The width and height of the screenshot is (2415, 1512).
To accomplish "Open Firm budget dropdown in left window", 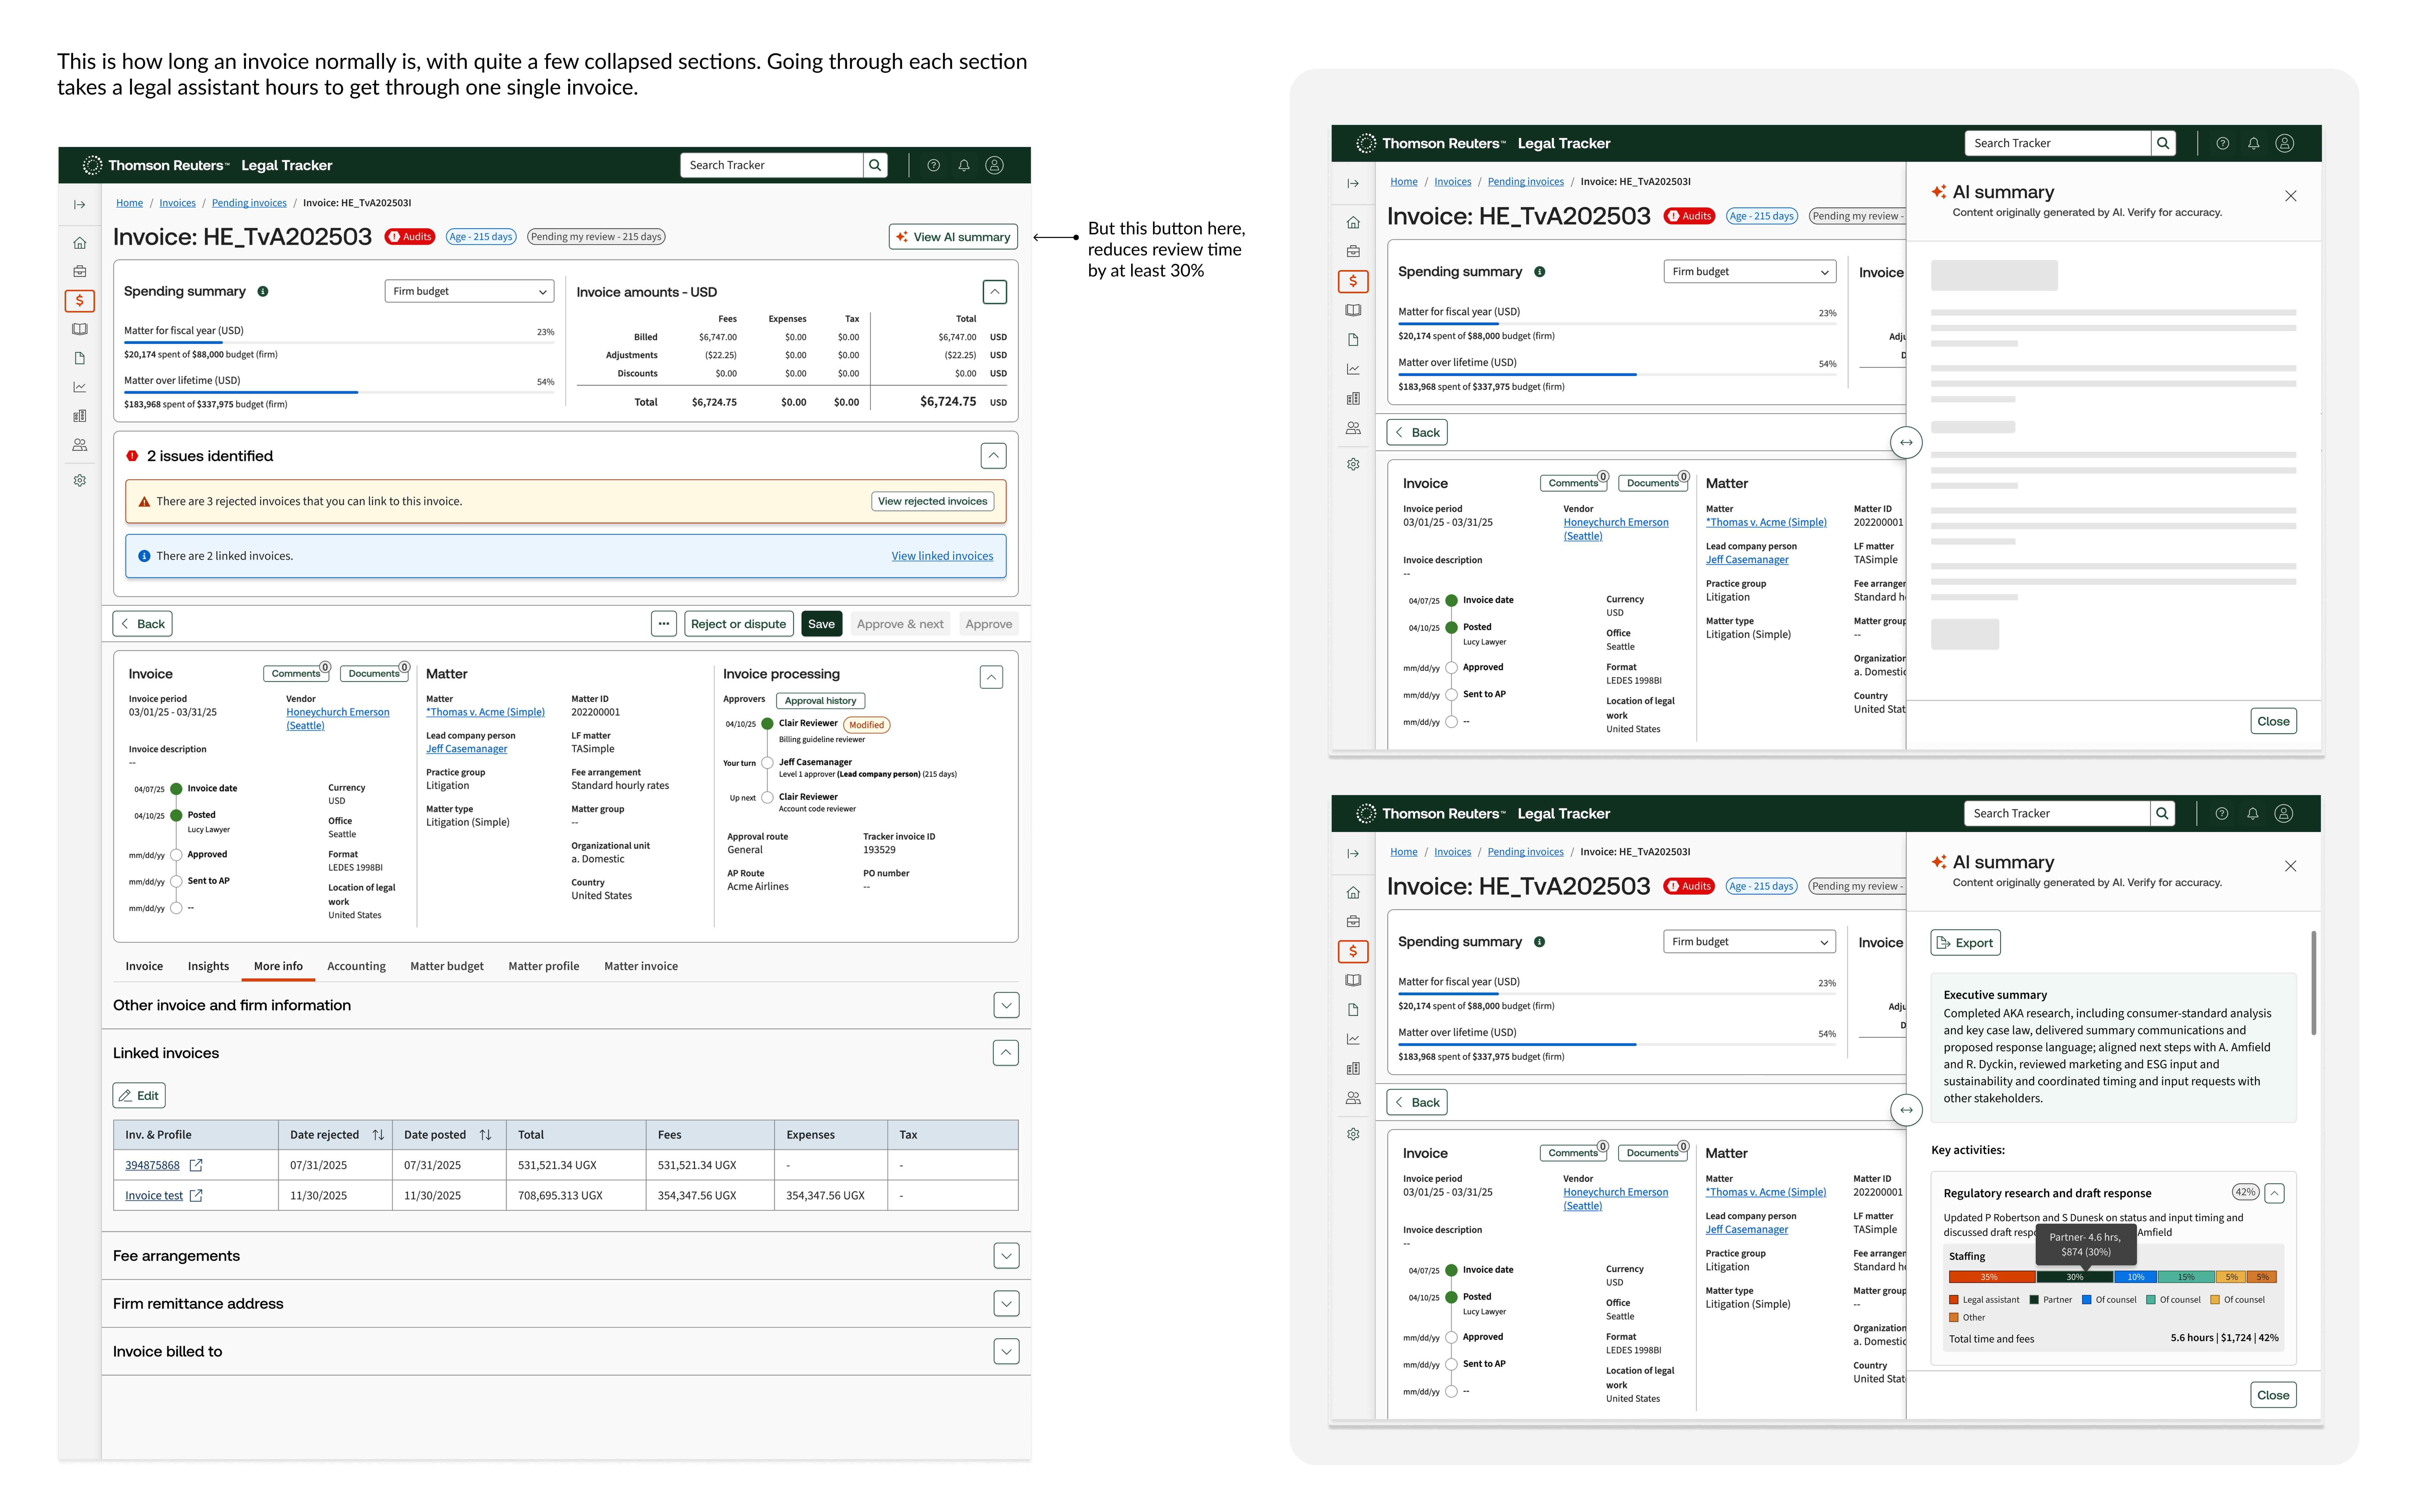I will coord(469,291).
